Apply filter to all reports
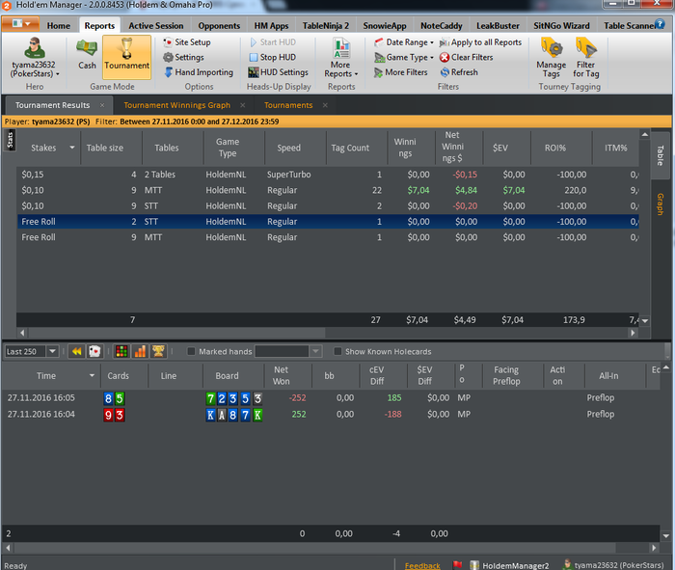The height and width of the screenshot is (570, 675). pos(480,42)
